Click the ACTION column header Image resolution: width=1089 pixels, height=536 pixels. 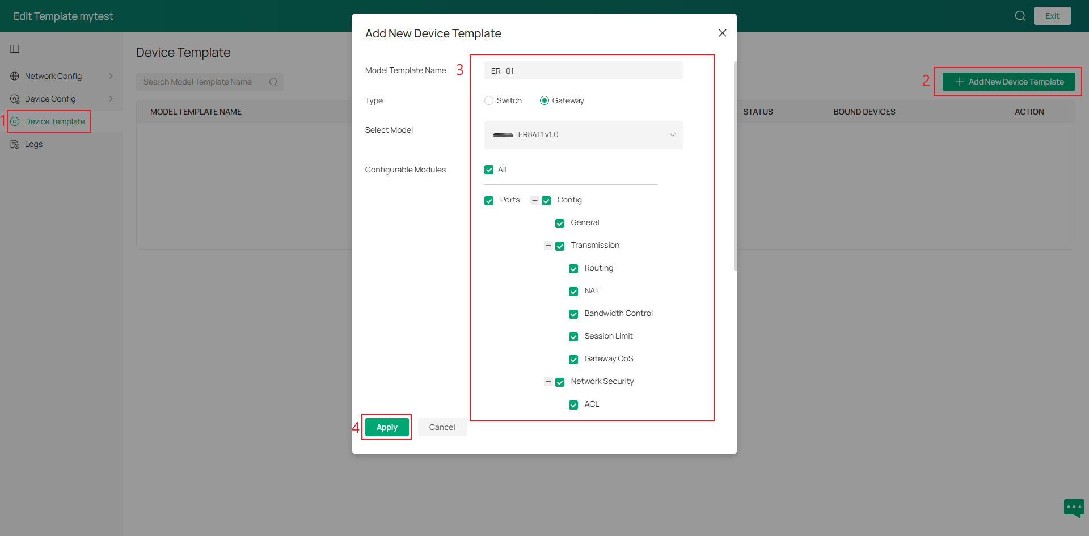[1029, 112]
